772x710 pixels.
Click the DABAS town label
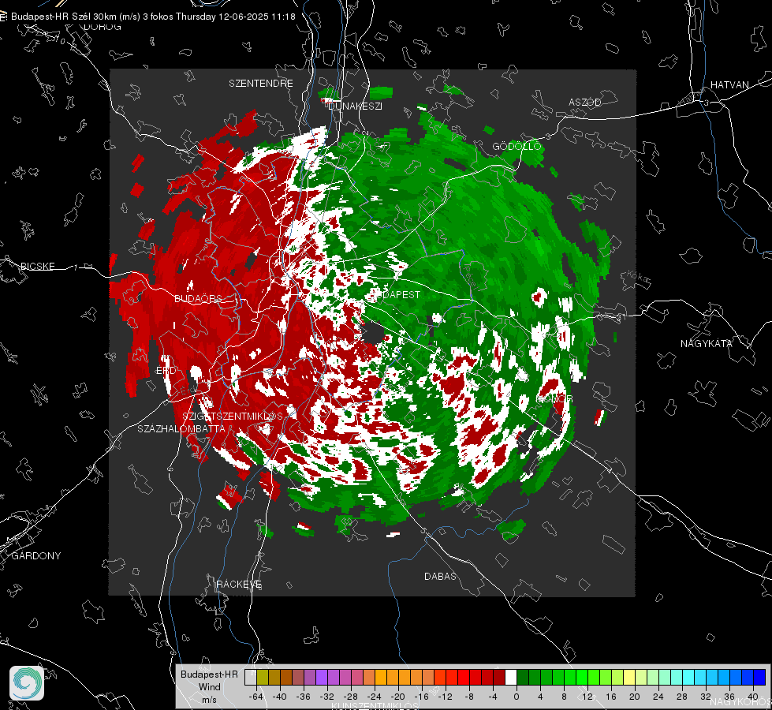click(440, 576)
